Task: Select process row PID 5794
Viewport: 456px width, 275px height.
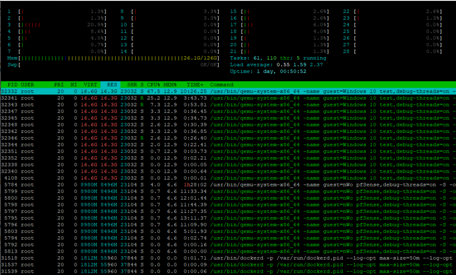Action: [228, 238]
